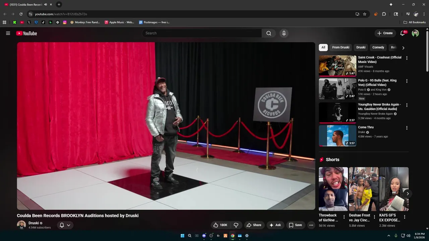Open options for Throwback of 6ix9ine short
This screenshot has height=241, width=429.
[x=344, y=217]
